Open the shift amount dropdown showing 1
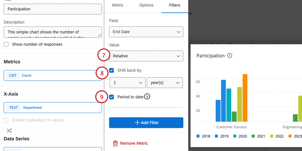This screenshot has width=302, height=151. [x=127, y=83]
